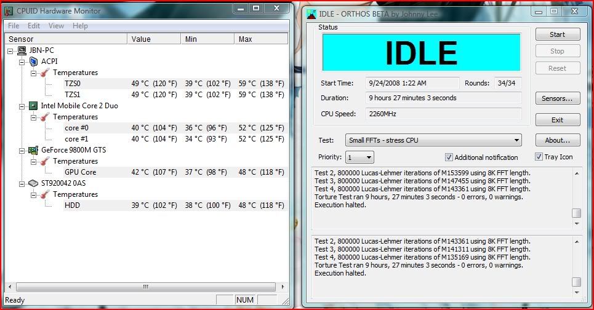Click the Stop button in ORTHOS
The height and width of the screenshot is (310, 594).
click(558, 51)
